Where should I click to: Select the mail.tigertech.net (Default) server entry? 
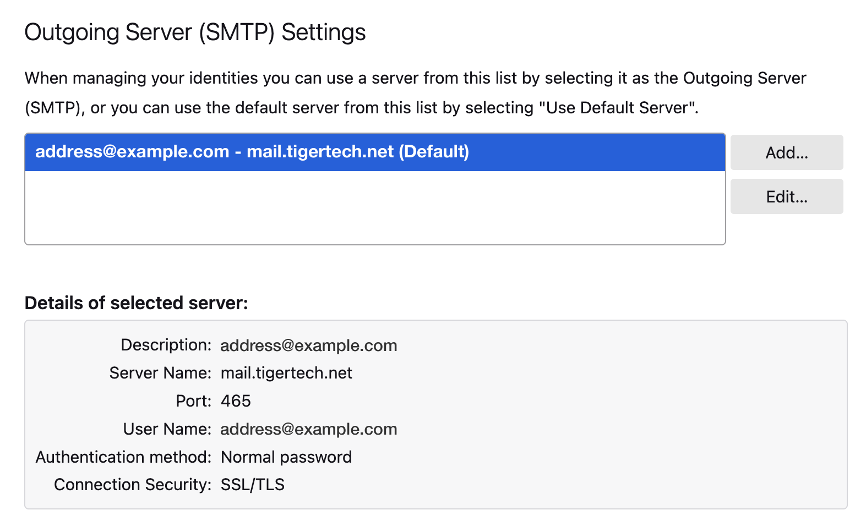click(x=252, y=152)
